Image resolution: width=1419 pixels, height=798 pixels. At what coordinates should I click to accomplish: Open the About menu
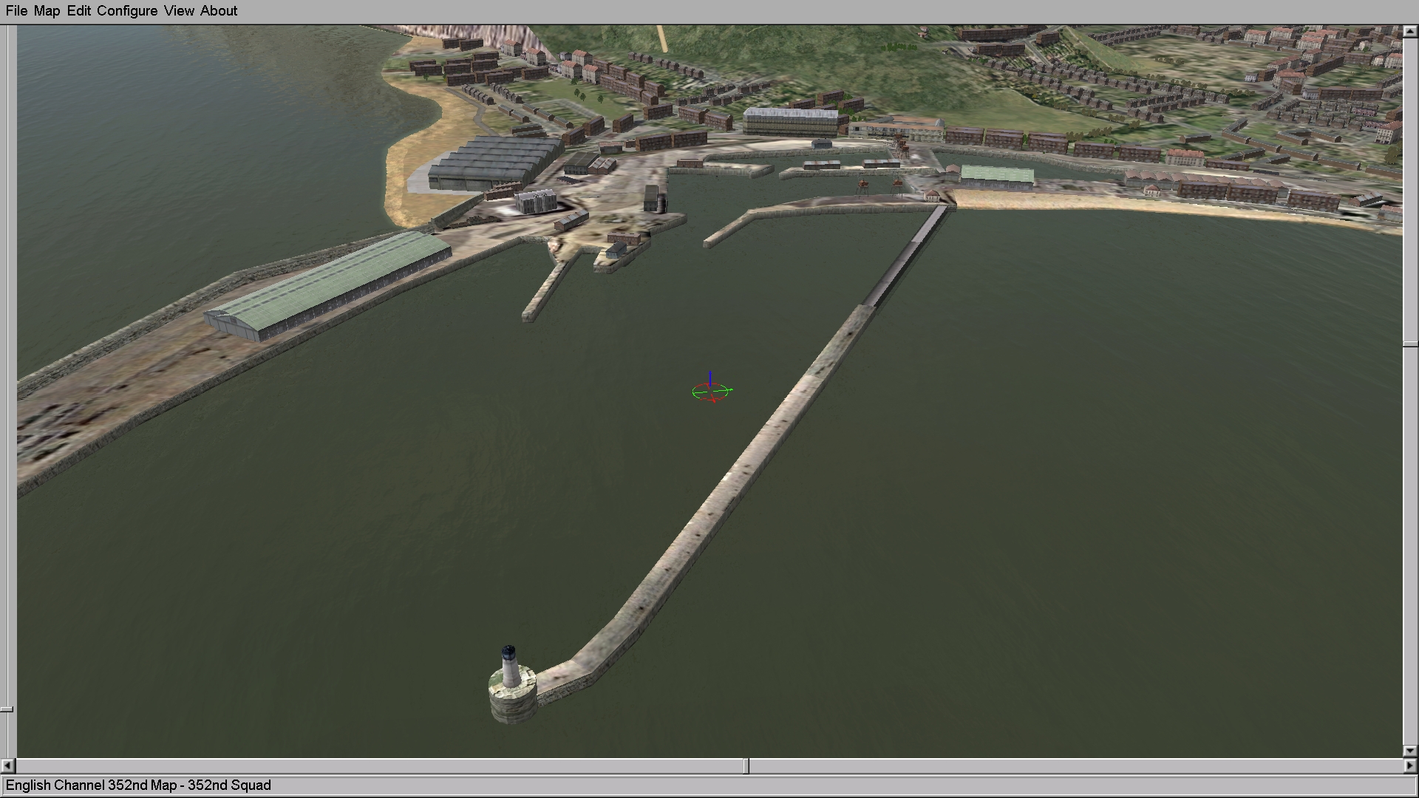point(219,11)
